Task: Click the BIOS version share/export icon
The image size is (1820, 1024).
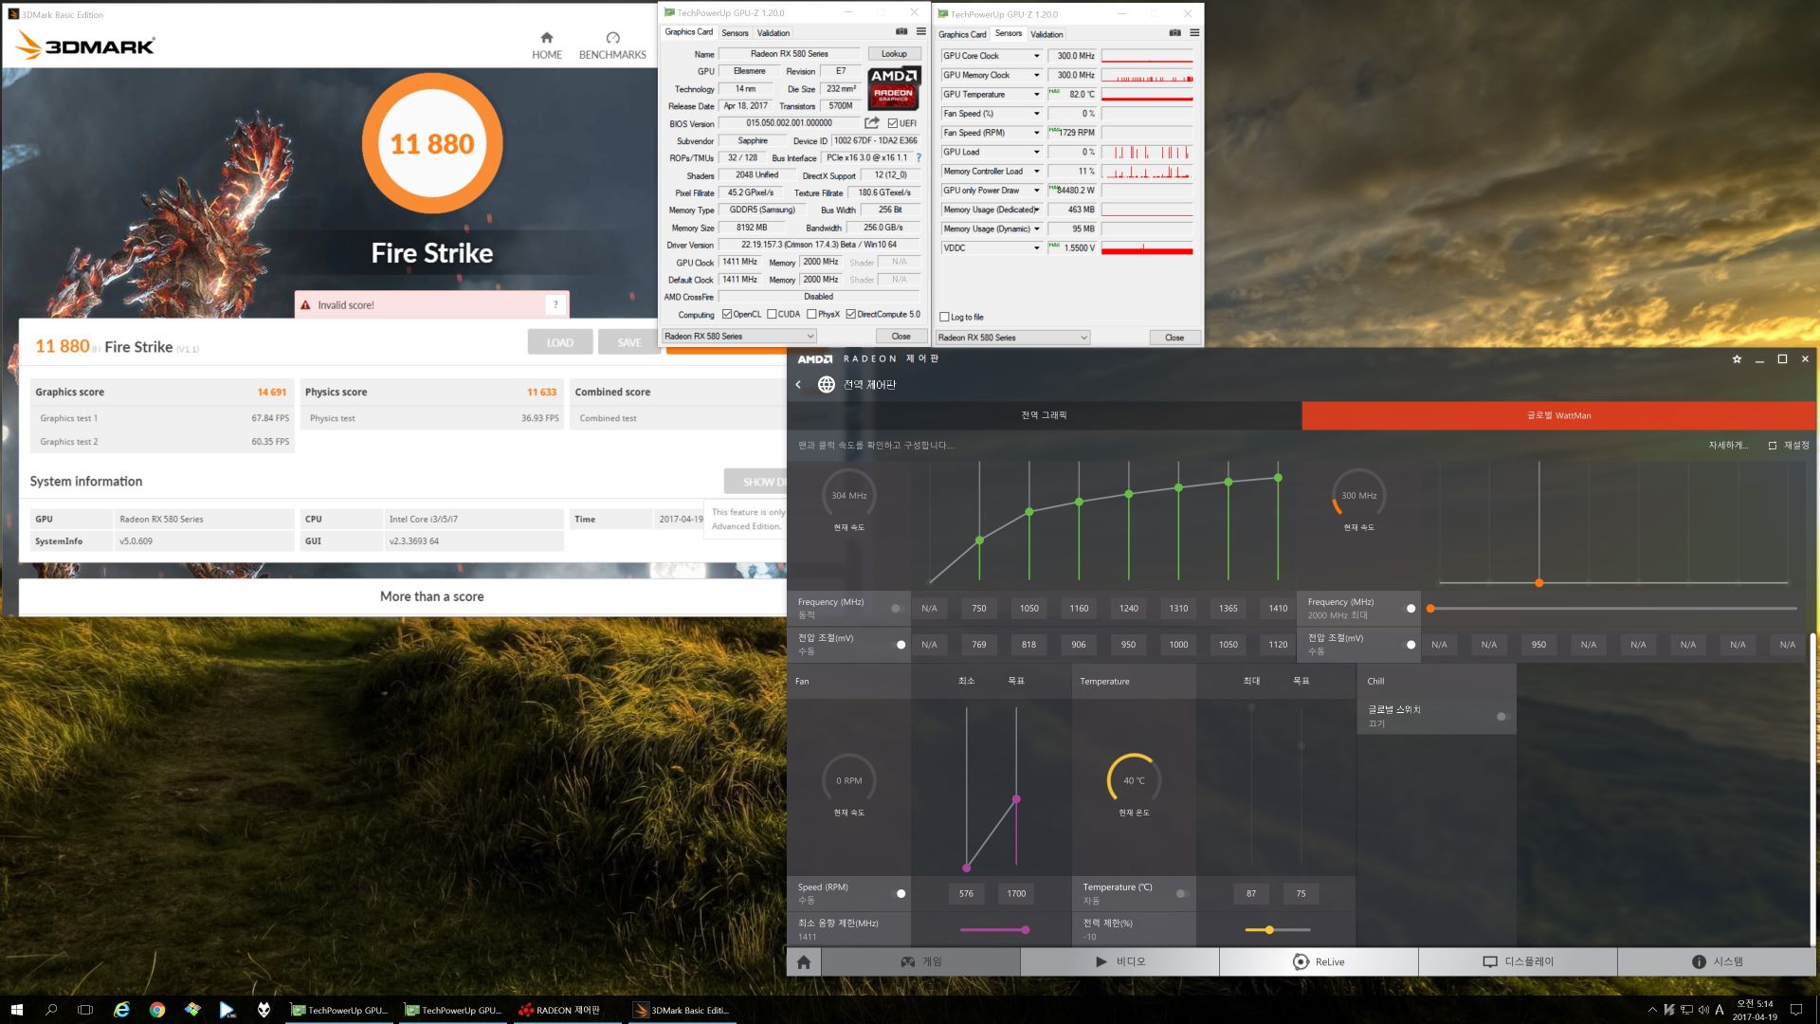Action: (x=872, y=123)
